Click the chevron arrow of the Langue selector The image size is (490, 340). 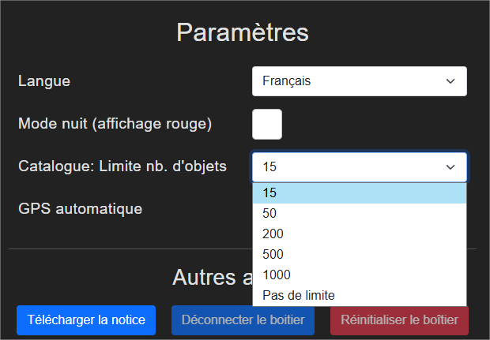point(450,81)
